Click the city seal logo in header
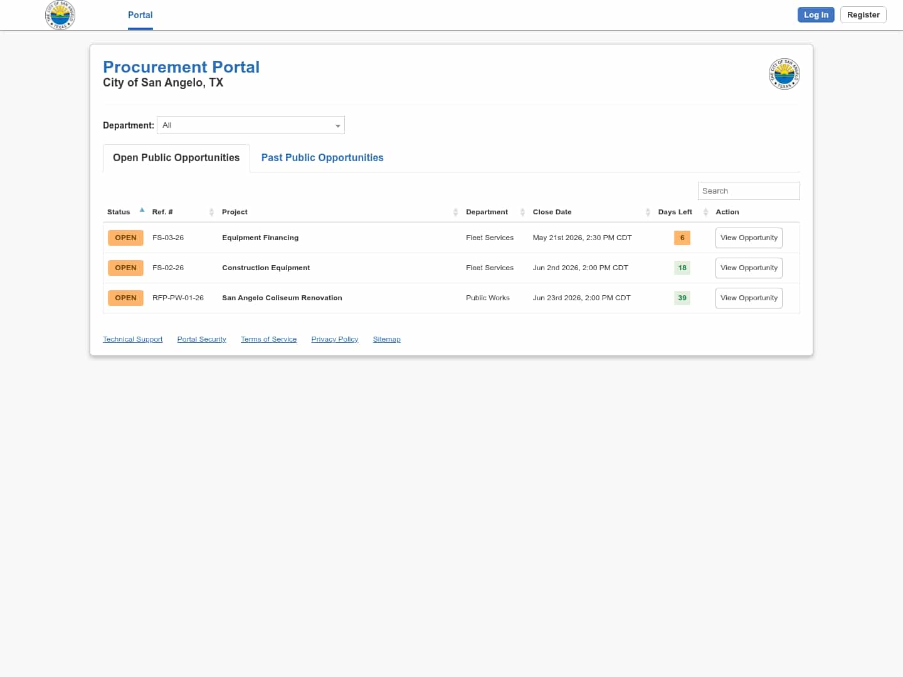This screenshot has width=903, height=677. (x=60, y=15)
